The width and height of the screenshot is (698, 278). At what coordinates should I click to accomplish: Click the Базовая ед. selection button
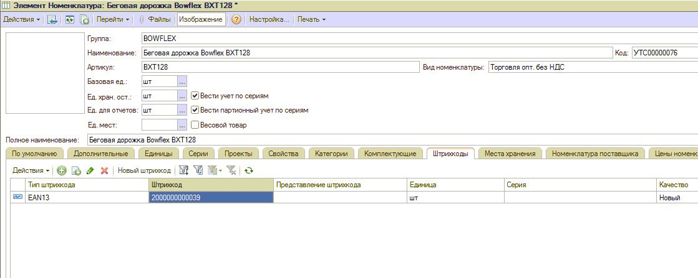(x=182, y=81)
